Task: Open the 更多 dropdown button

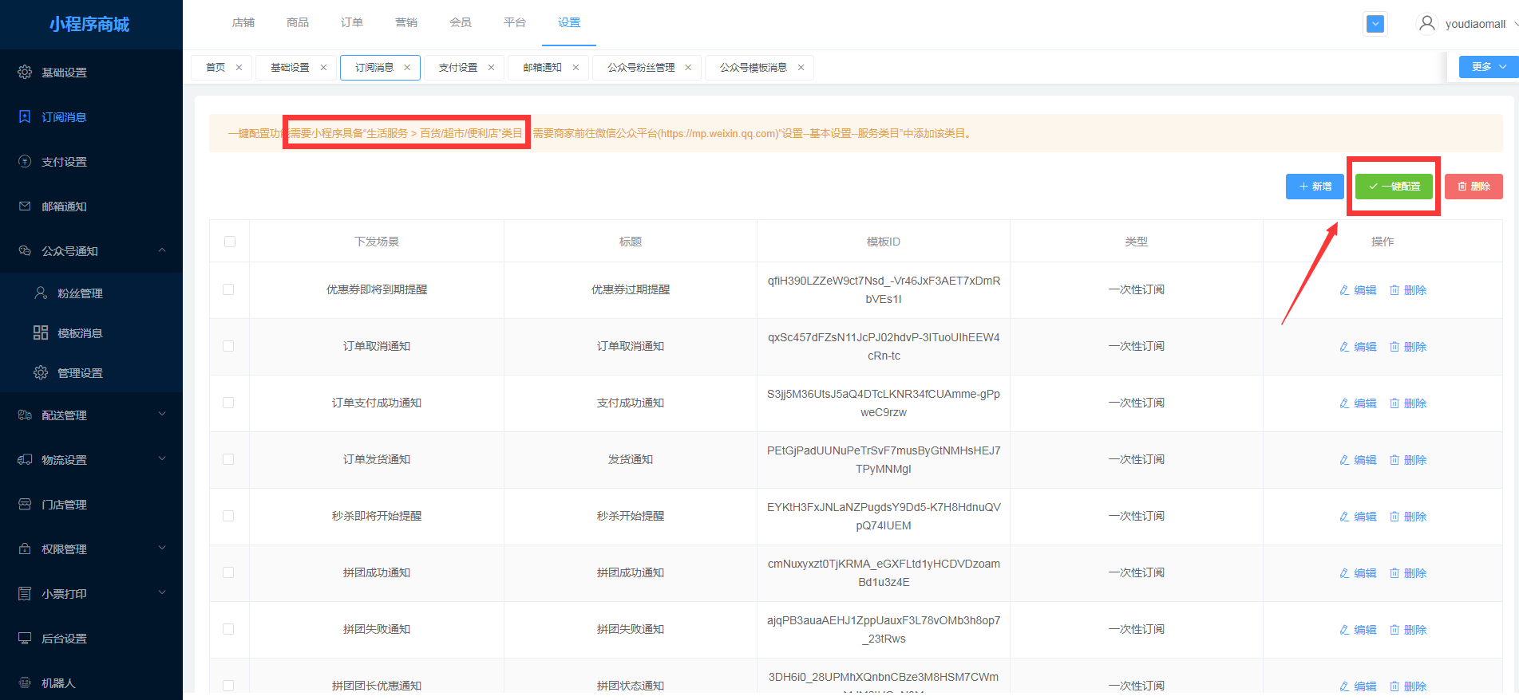Action: [1488, 67]
